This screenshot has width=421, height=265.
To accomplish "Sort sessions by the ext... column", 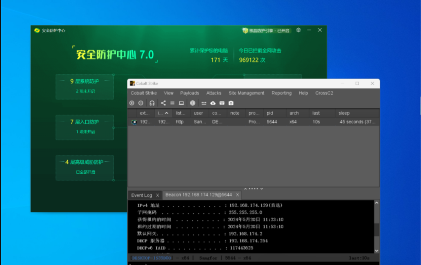I will coord(145,113).
